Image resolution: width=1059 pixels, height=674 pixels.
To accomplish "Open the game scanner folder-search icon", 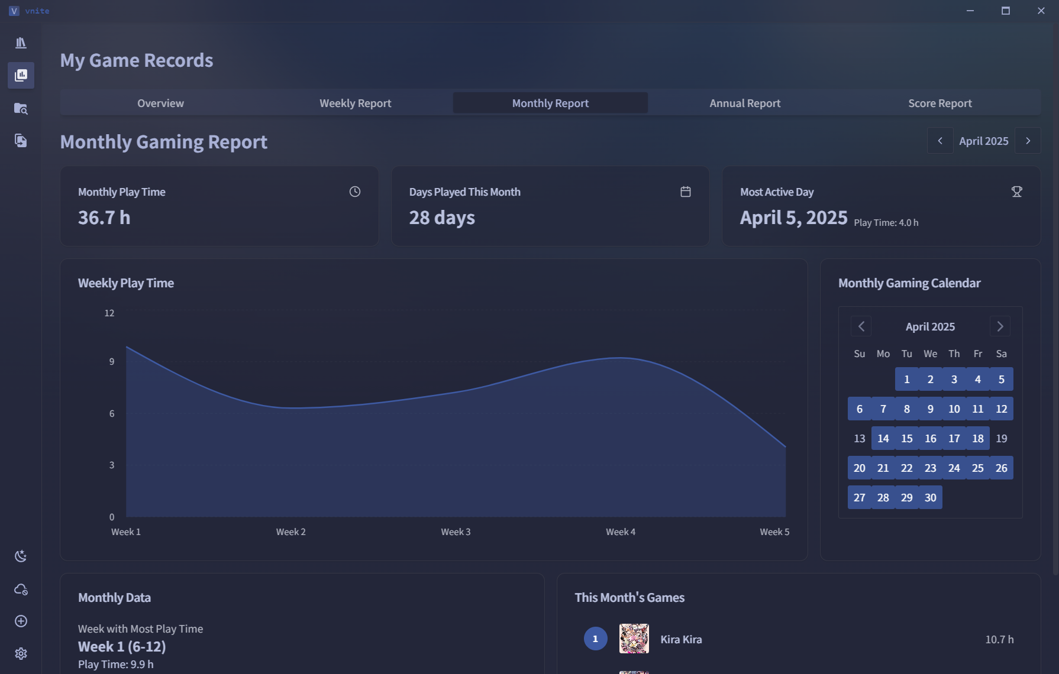I will (x=21, y=108).
